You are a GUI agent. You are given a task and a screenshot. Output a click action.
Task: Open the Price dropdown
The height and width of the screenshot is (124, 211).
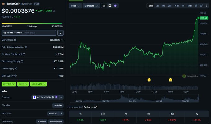coord(75,6)
